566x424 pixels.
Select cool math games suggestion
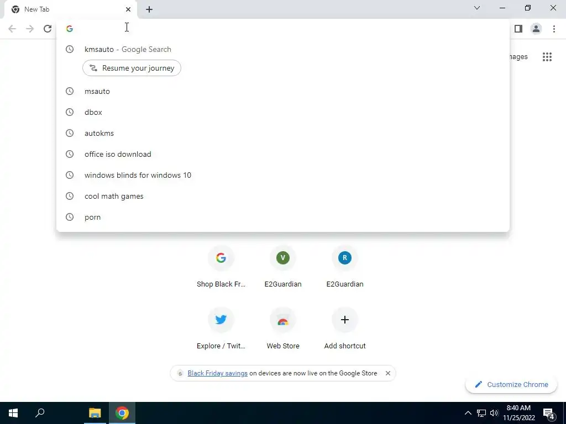283,196
